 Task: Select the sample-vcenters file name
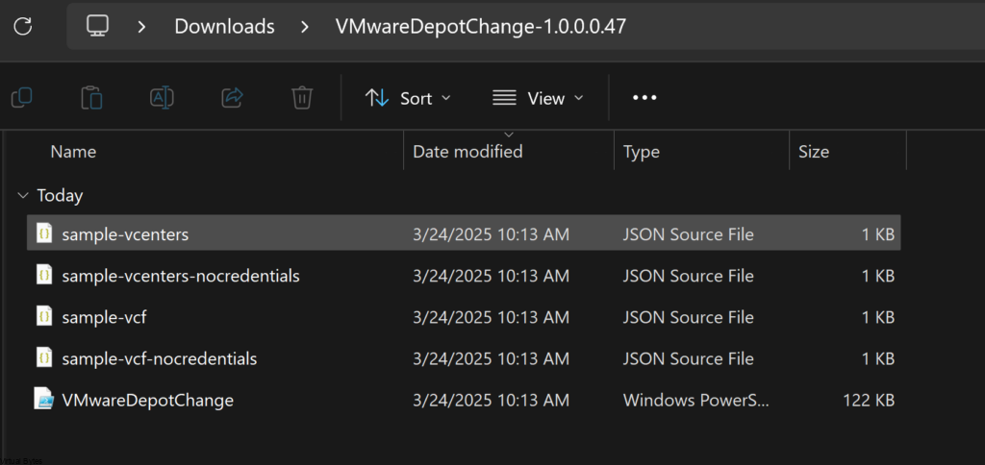[125, 234]
